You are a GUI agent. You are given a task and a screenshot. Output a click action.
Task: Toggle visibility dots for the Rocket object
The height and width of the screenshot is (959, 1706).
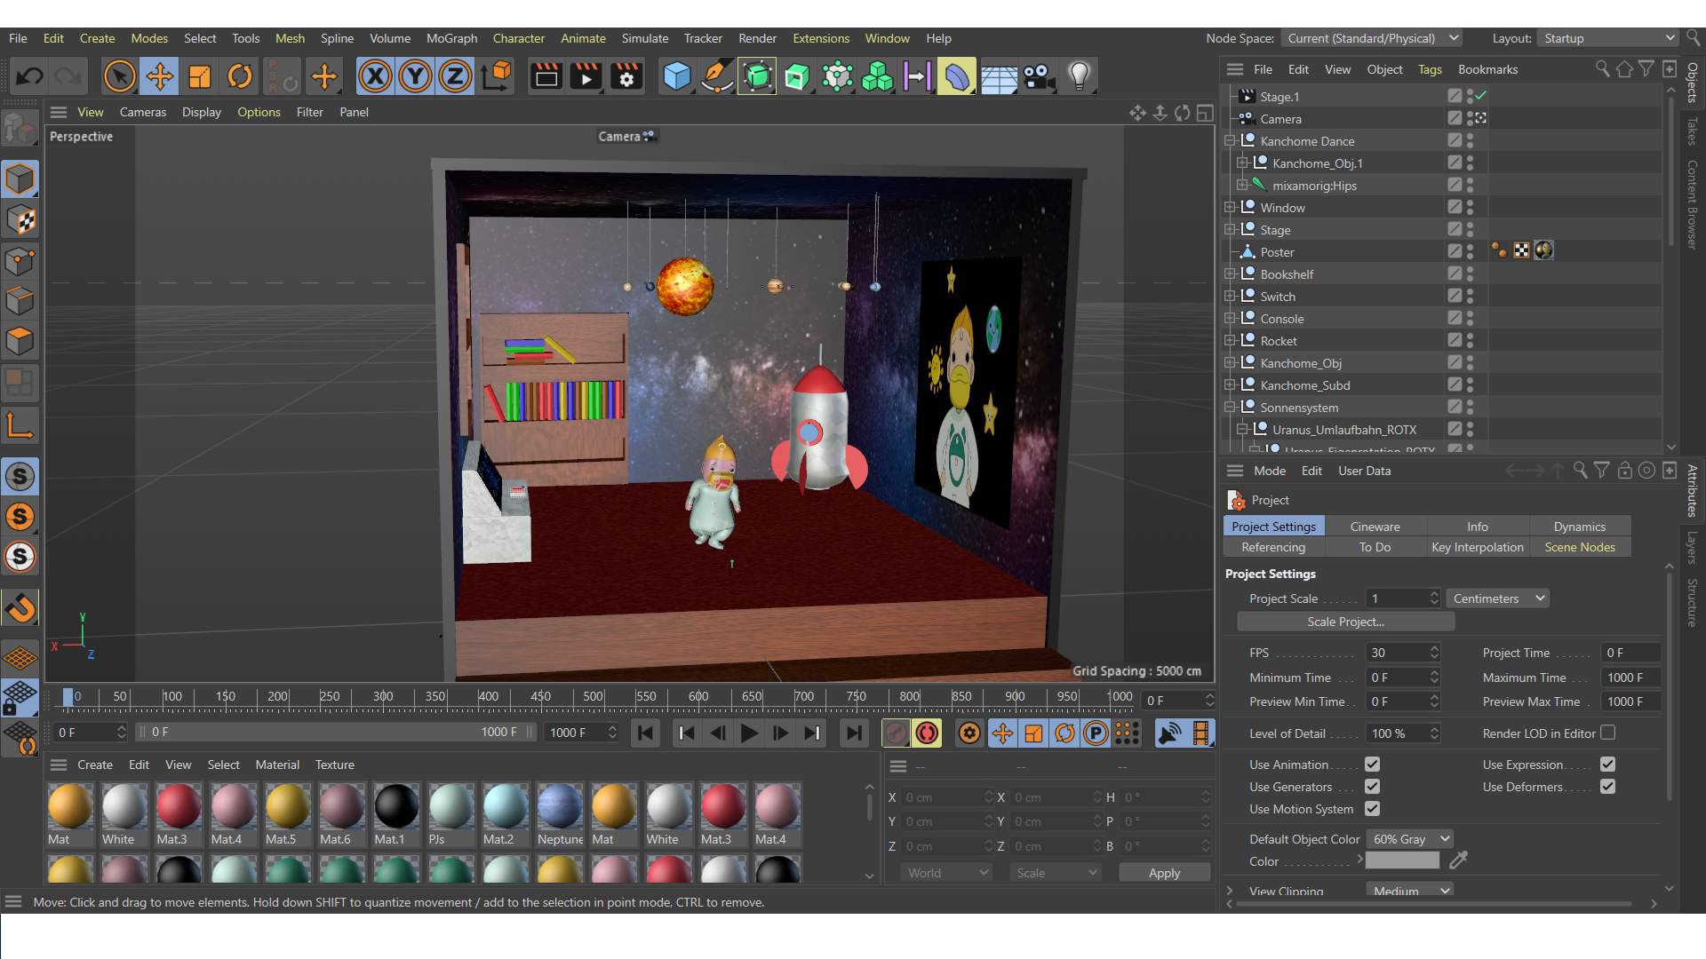click(x=1471, y=340)
